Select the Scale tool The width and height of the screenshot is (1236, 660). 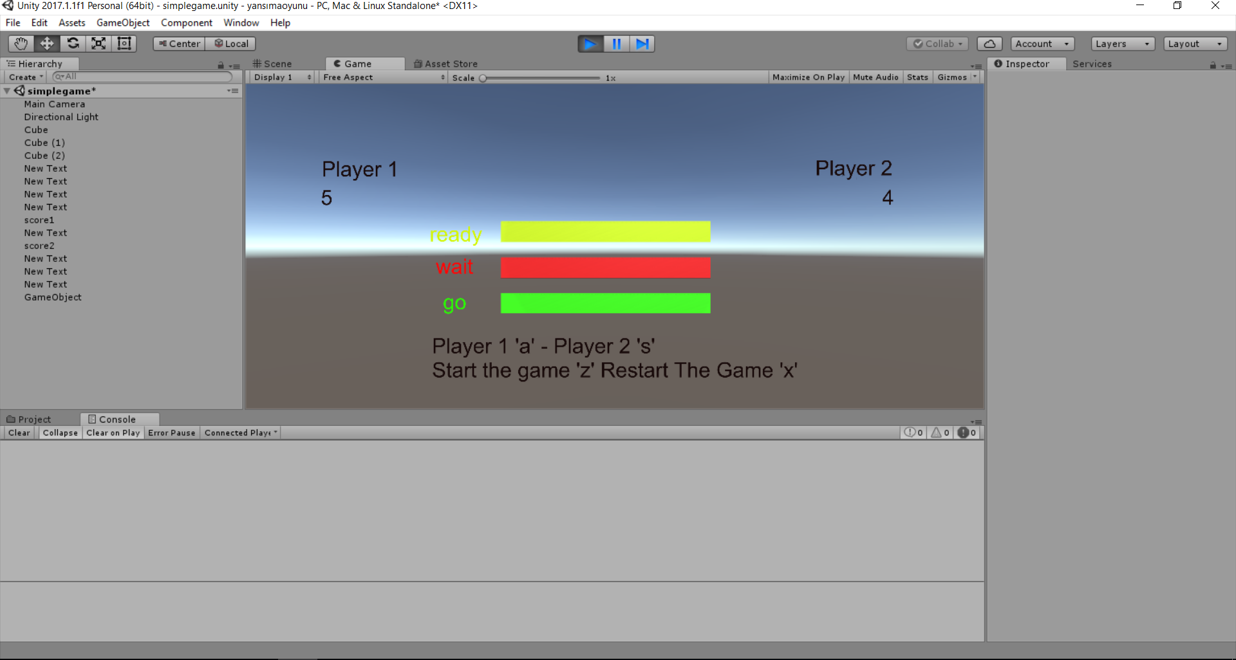[98, 44]
